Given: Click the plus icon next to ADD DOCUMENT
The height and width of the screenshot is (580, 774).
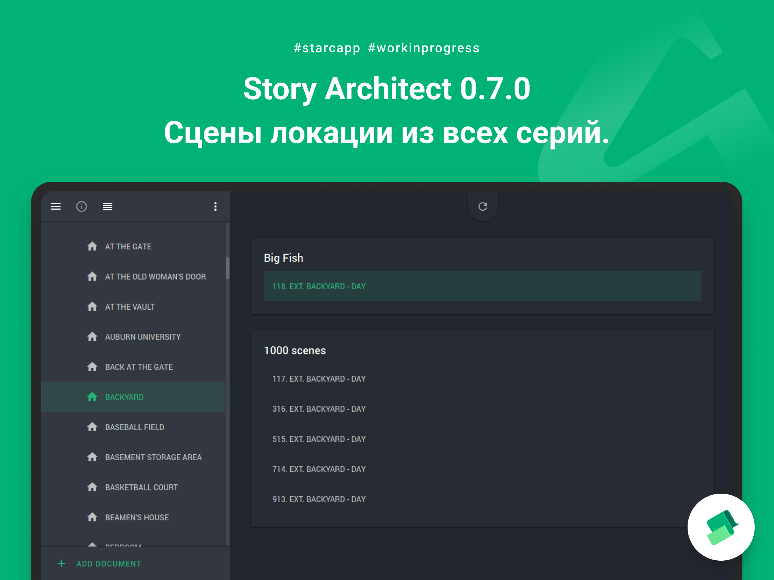Looking at the screenshot, I should coord(62,564).
